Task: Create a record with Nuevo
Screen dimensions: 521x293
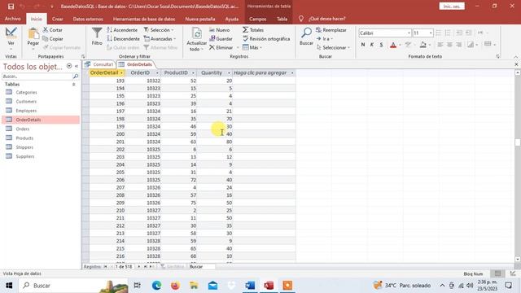Action: pyautogui.click(x=219, y=30)
